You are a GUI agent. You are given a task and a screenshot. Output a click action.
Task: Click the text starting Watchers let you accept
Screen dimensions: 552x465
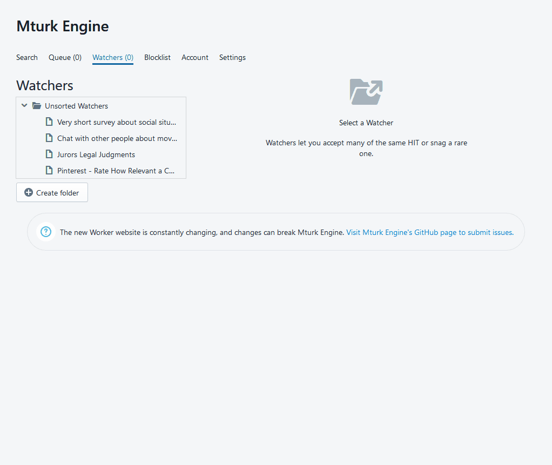pyautogui.click(x=366, y=148)
